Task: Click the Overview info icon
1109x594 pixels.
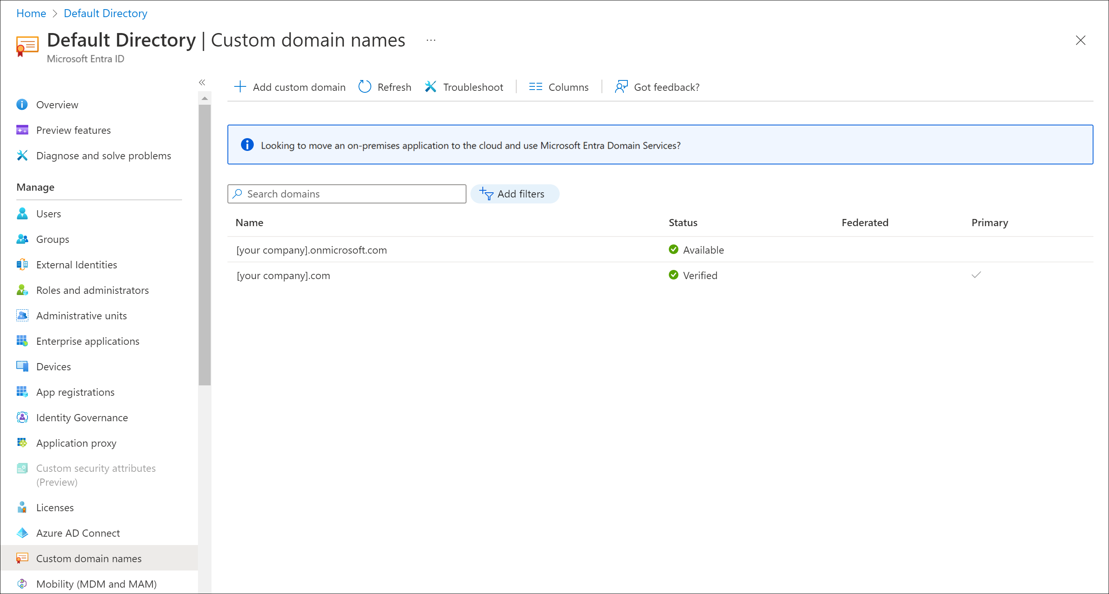Action: click(x=22, y=105)
